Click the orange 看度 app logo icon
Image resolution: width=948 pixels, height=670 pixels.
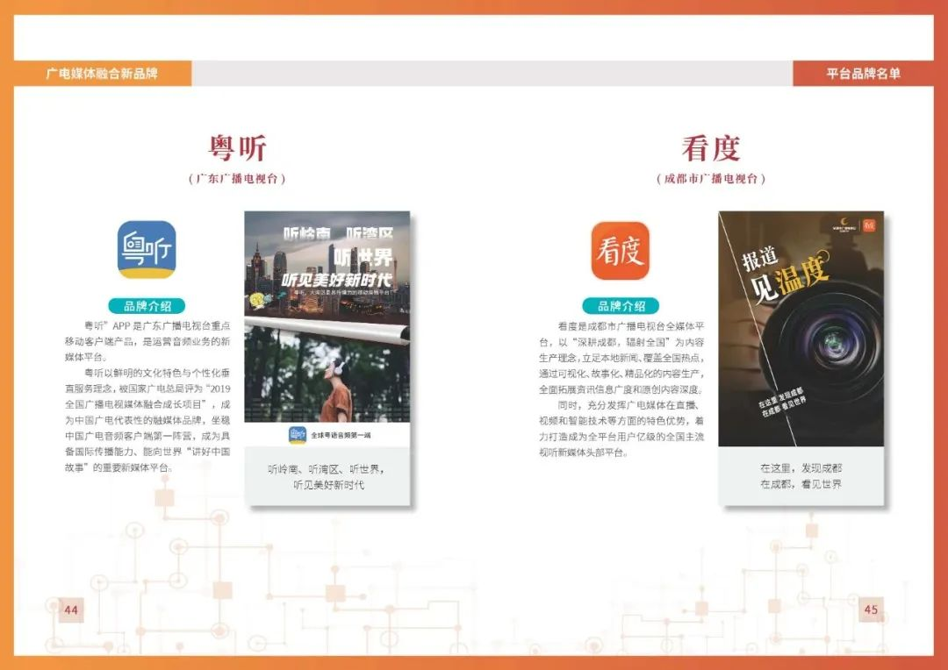(x=620, y=250)
